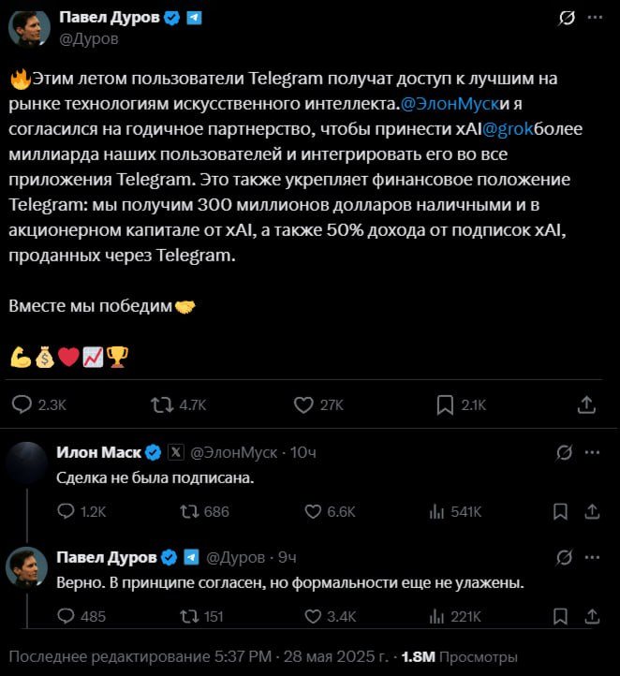The width and height of the screenshot is (620, 676).
Task: Like the main post with 27K likes
Action: (x=303, y=404)
